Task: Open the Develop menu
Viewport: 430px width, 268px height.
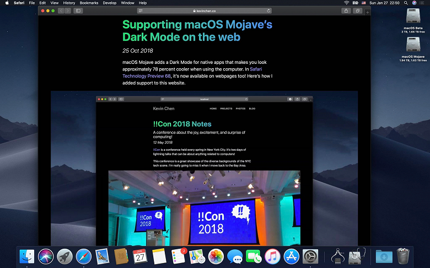Action: [x=109, y=3]
